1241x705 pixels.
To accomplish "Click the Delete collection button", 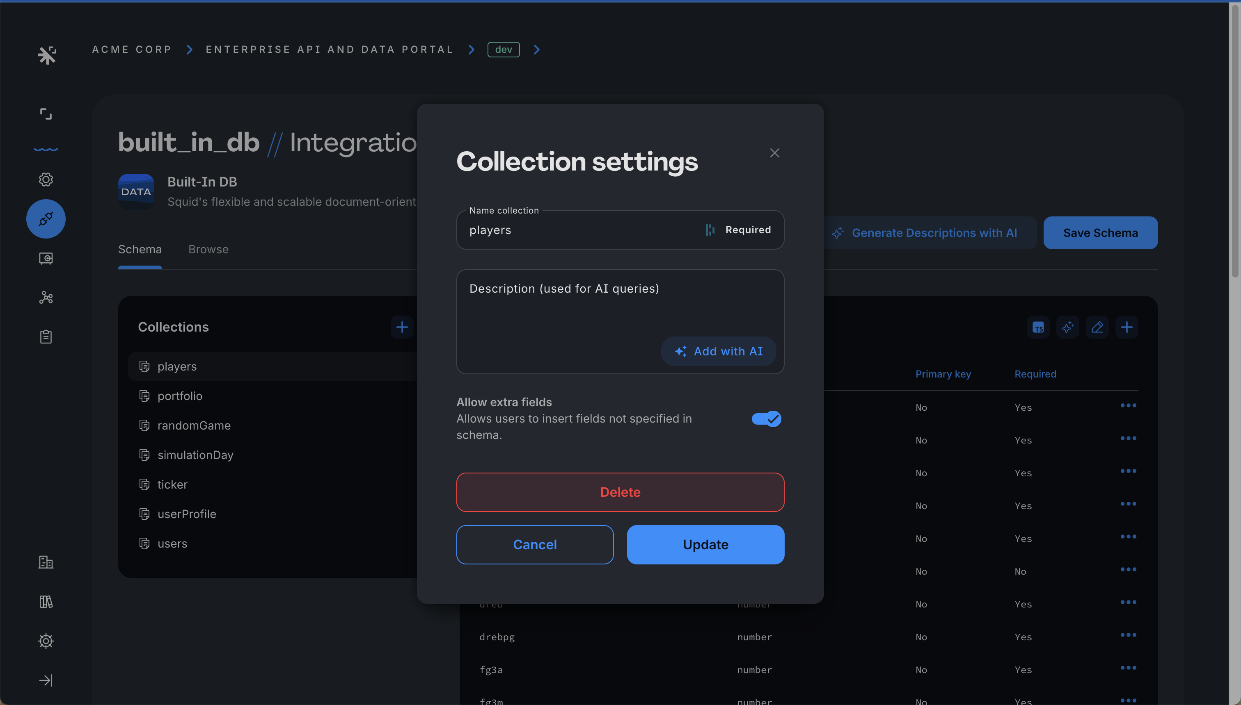I will click(620, 492).
